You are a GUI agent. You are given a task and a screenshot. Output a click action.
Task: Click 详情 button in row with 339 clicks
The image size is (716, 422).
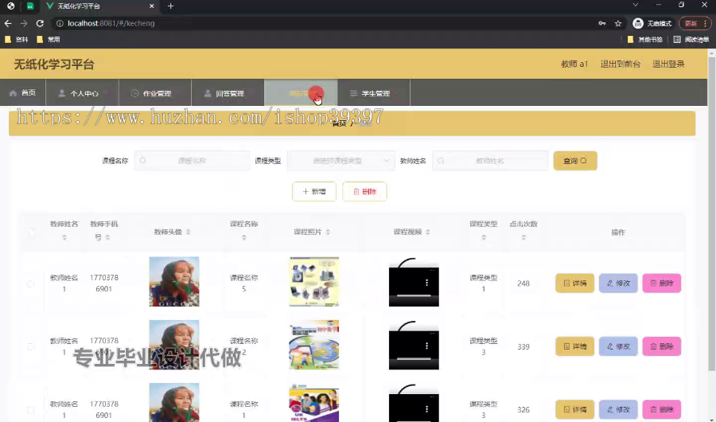pyautogui.click(x=574, y=346)
